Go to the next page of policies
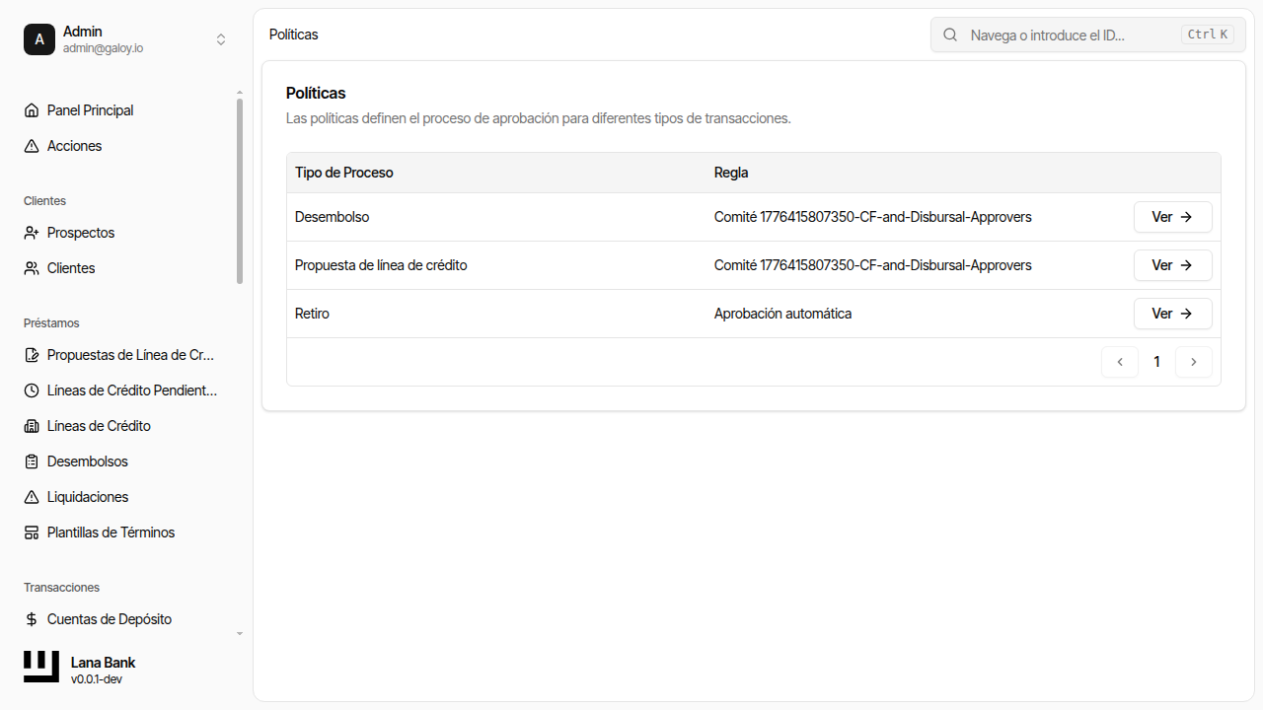 point(1193,362)
